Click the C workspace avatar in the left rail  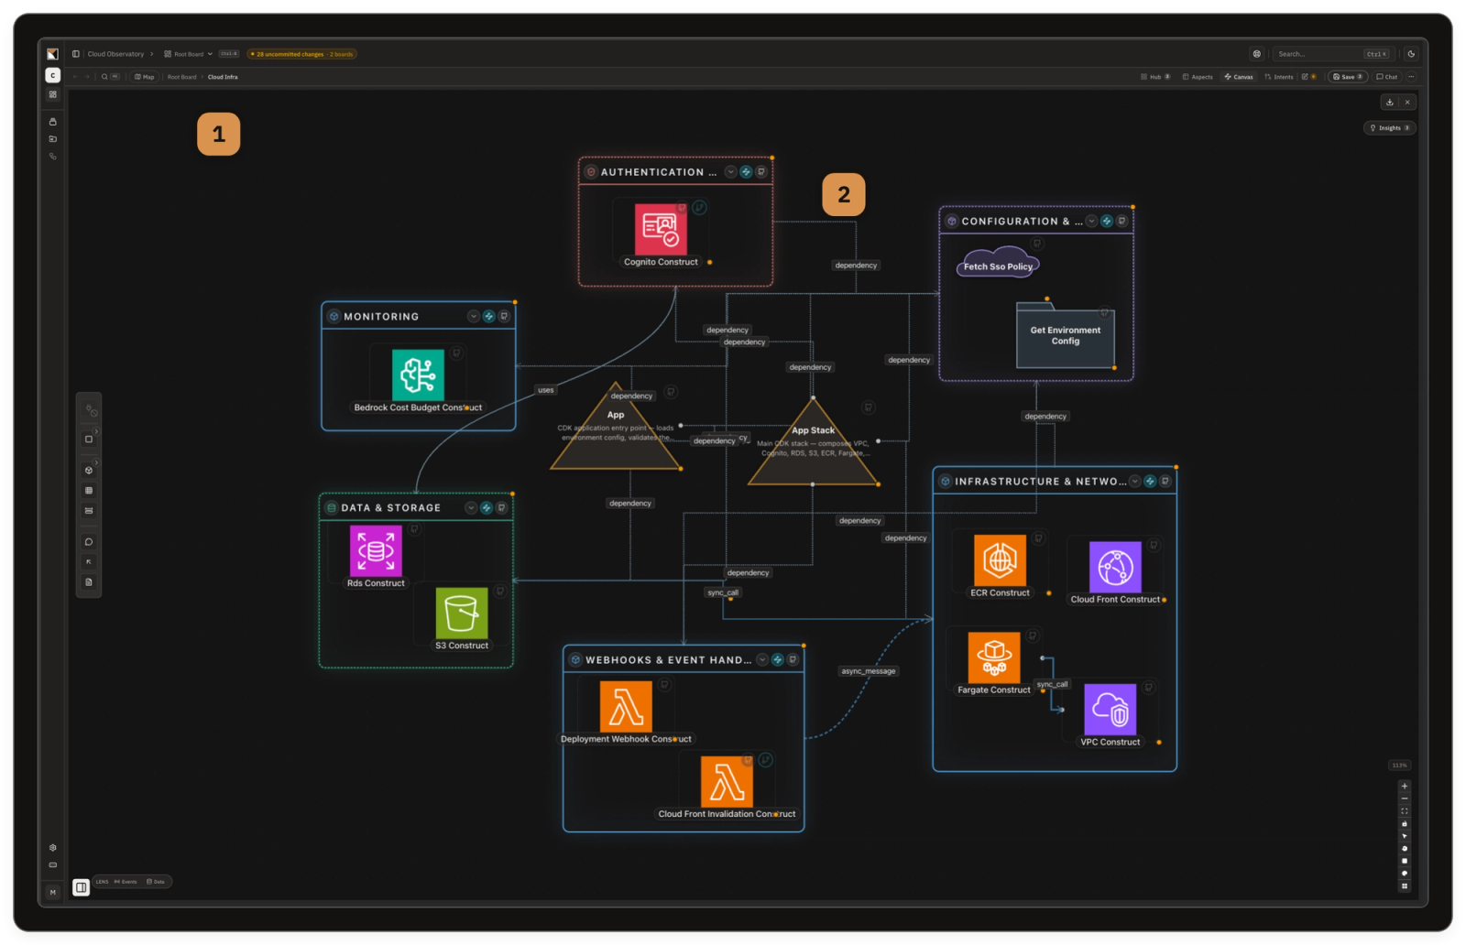click(53, 75)
